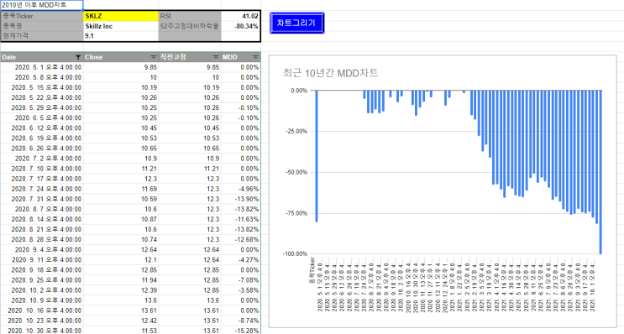Select the MDD value -4.96%
Image resolution: width=624 pixels, height=334 pixels.
pyautogui.click(x=241, y=189)
